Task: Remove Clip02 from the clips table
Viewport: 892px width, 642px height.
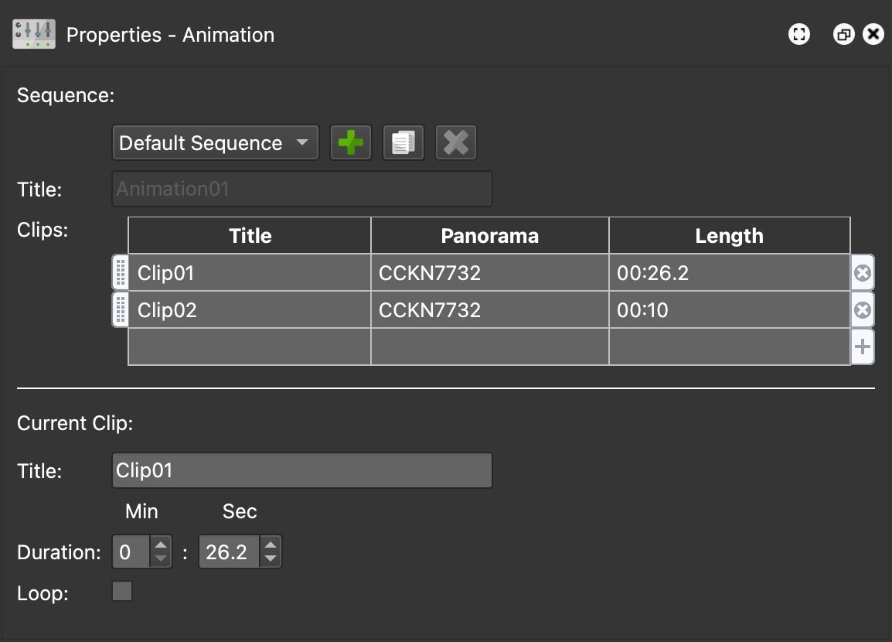Action: 862,309
